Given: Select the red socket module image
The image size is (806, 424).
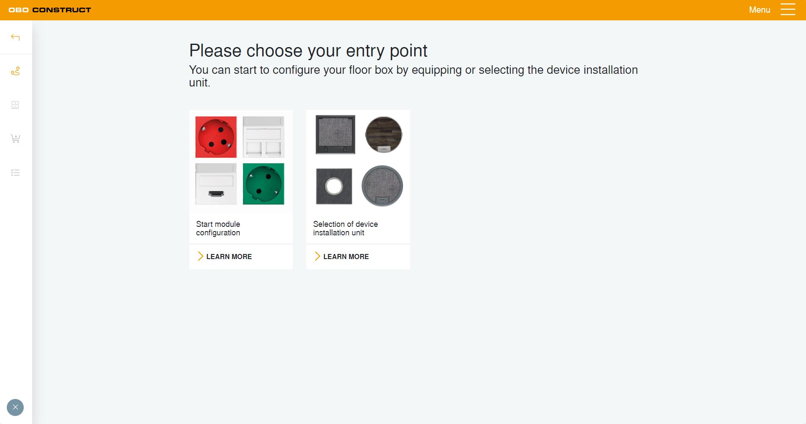Looking at the screenshot, I should tap(216, 137).
